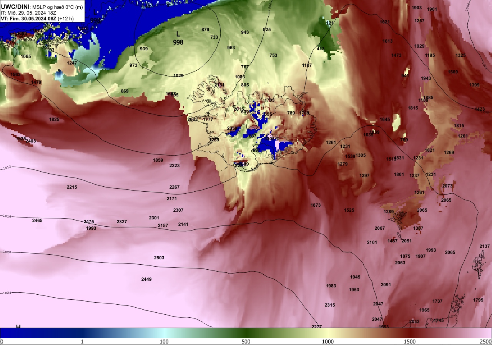Image resolution: width=492 pixels, height=345 pixels.
Task: Click the 1000 tick on the color scale
Action: pyautogui.click(x=328, y=342)
